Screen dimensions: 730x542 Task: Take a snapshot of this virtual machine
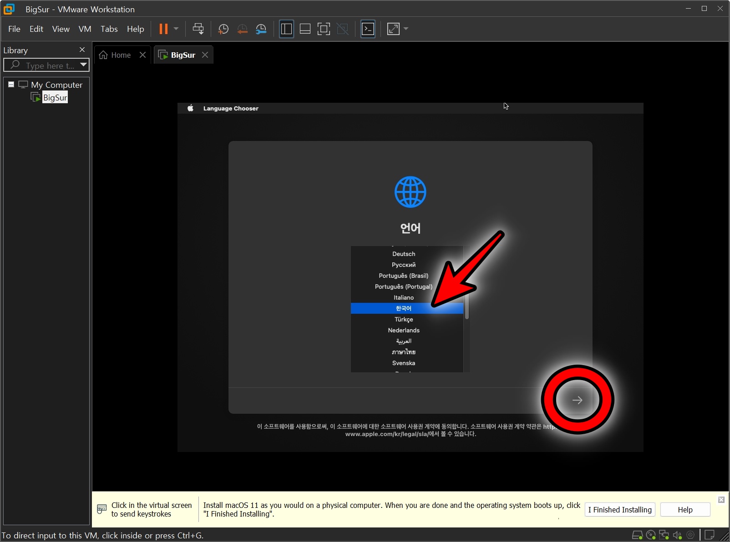pos(223,29)
